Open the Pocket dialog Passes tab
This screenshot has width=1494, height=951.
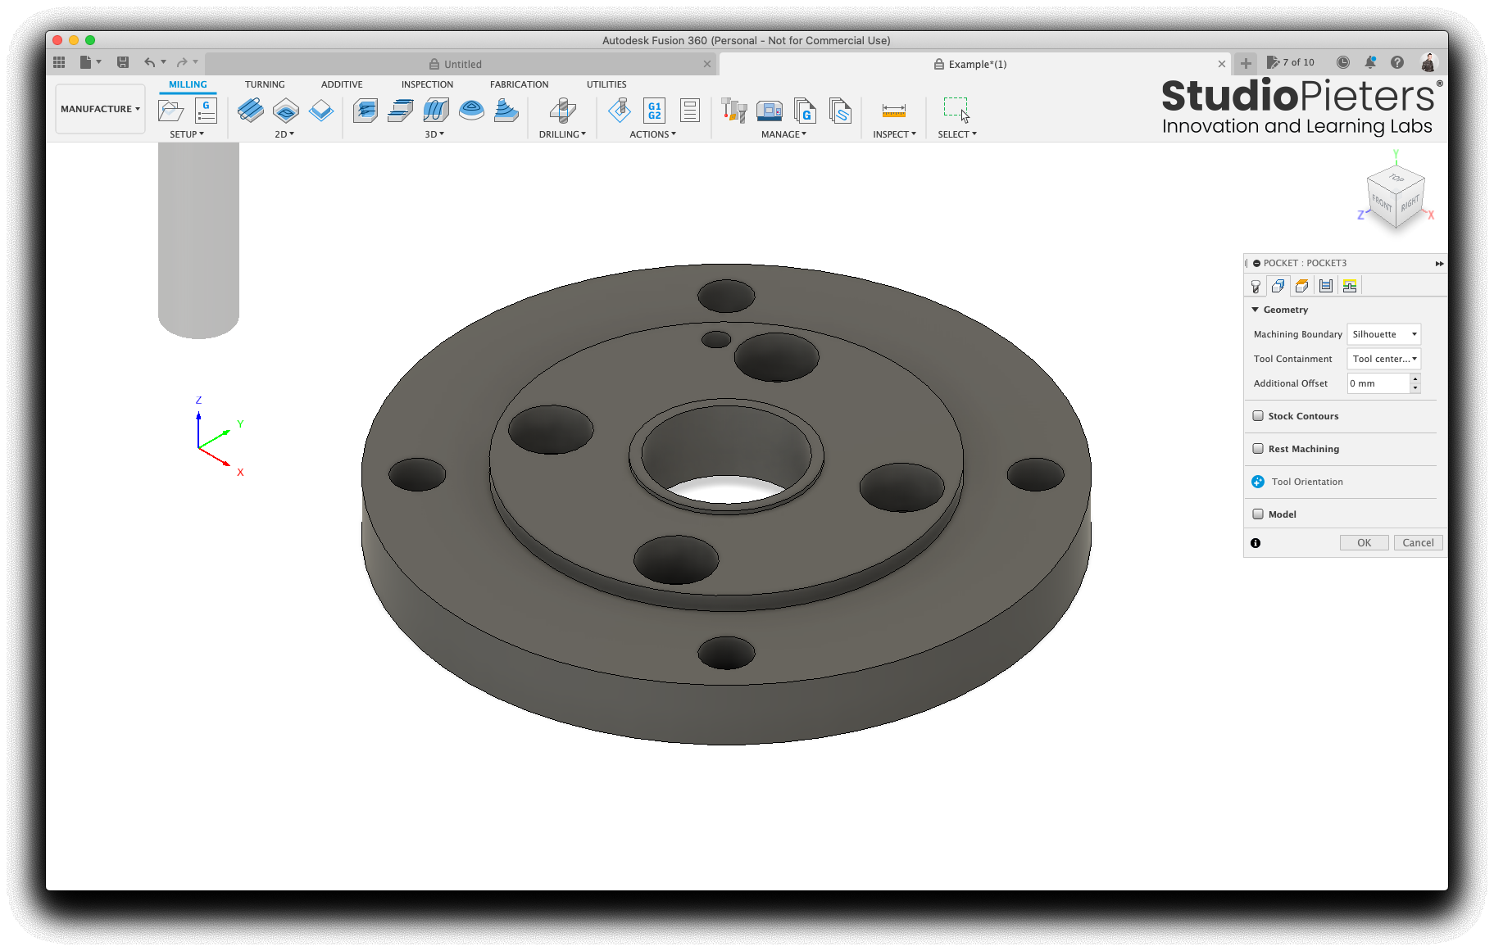click(1325, 286)
